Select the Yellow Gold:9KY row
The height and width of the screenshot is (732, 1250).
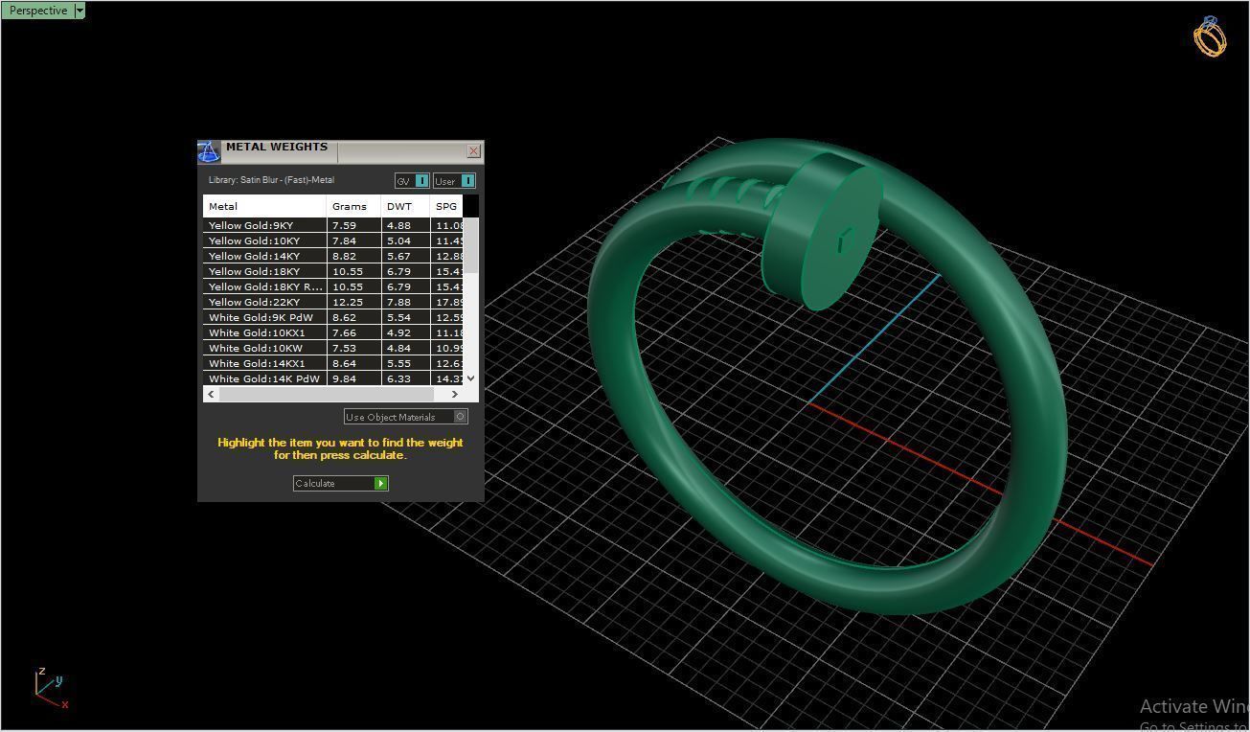click(332, 225)
